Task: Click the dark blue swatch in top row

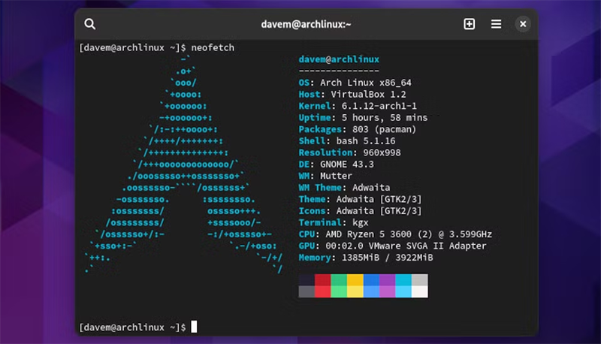Action: [371, 279]
